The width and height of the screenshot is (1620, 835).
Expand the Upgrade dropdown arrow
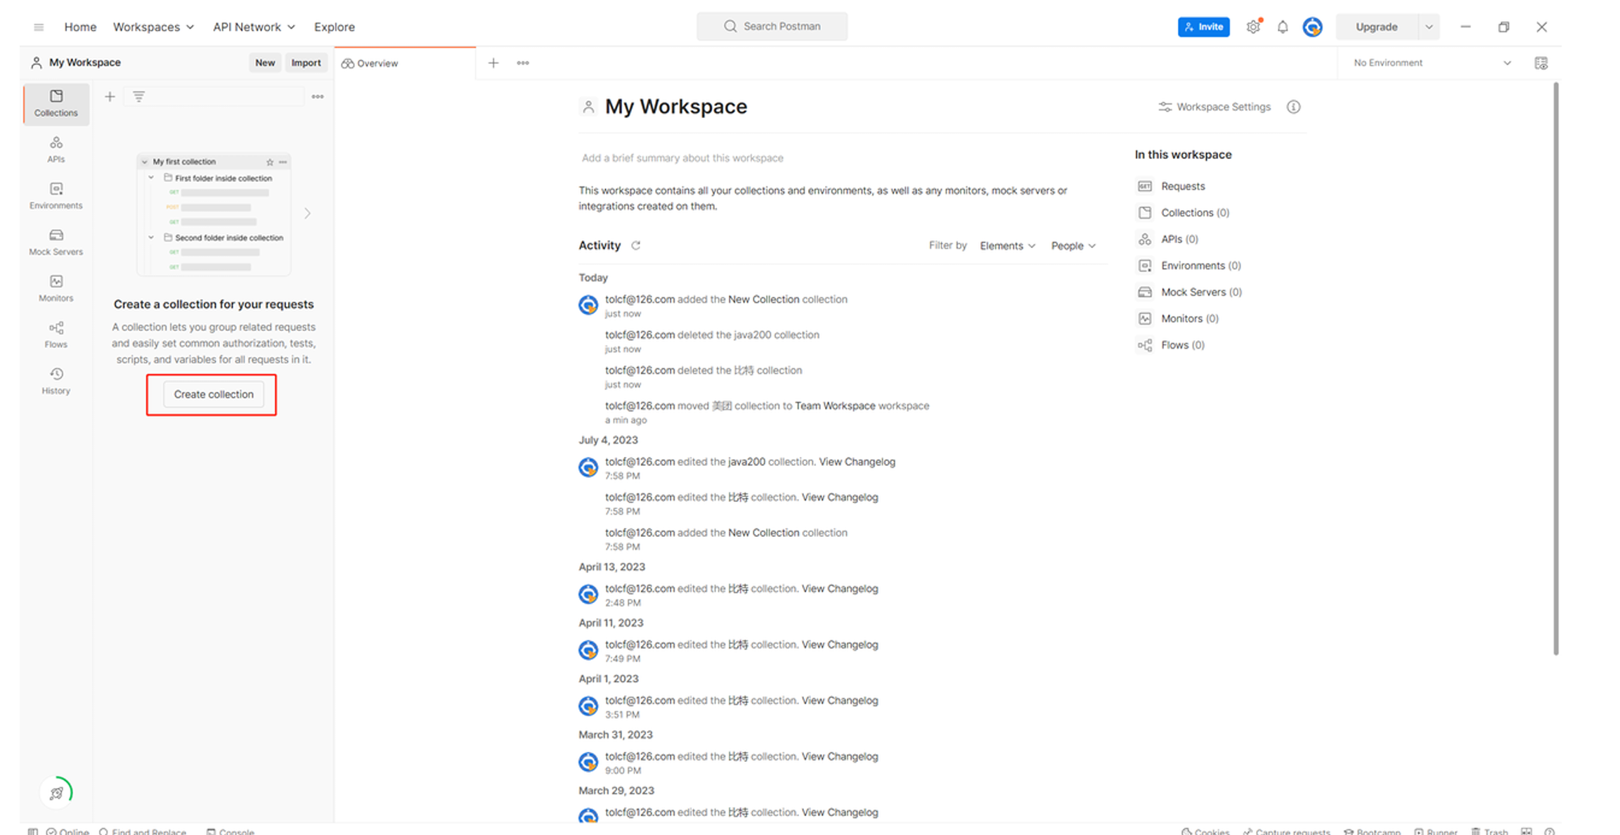(x=1429, y=27)
